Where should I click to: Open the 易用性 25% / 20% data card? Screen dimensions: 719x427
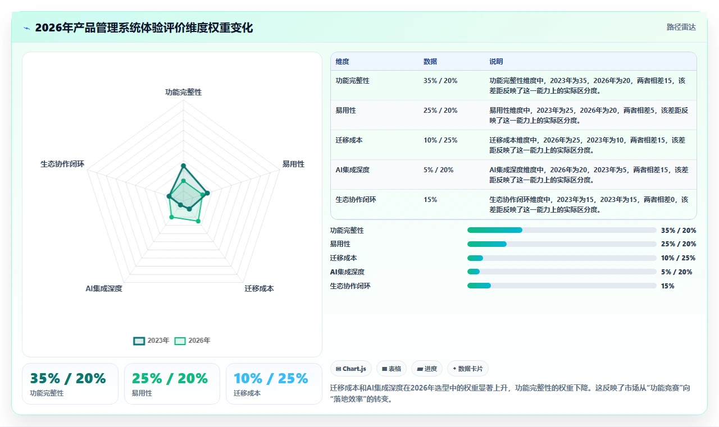[172, 384]
